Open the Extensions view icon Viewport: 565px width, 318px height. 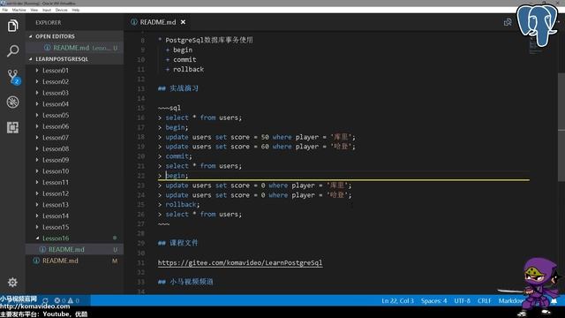pos(12,127)
